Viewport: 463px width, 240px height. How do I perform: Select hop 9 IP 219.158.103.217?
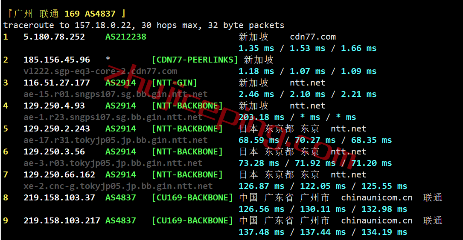coord(62,220)
